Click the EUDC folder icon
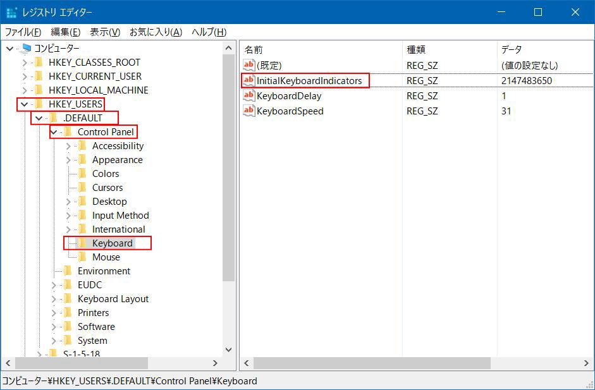Viewport: 595px width, 390px height. 68,285
